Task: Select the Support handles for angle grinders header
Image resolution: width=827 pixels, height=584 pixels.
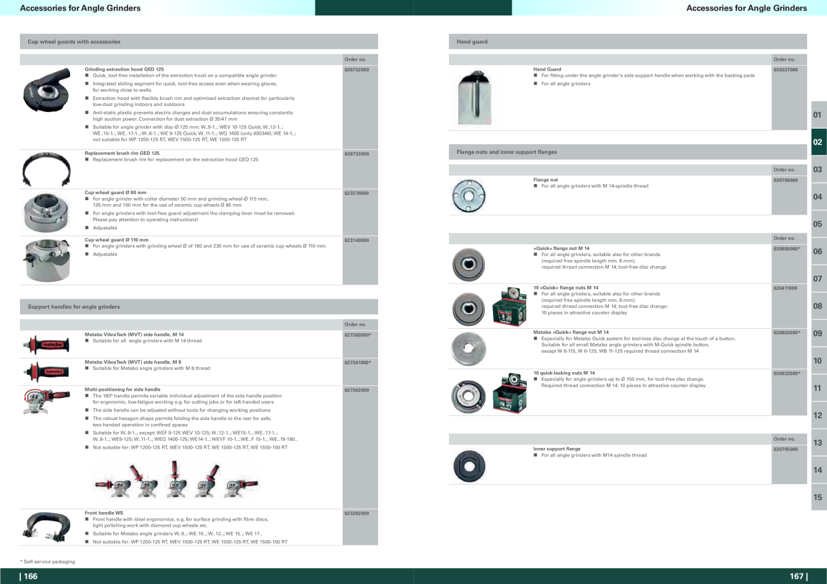Action: point(199,307)
